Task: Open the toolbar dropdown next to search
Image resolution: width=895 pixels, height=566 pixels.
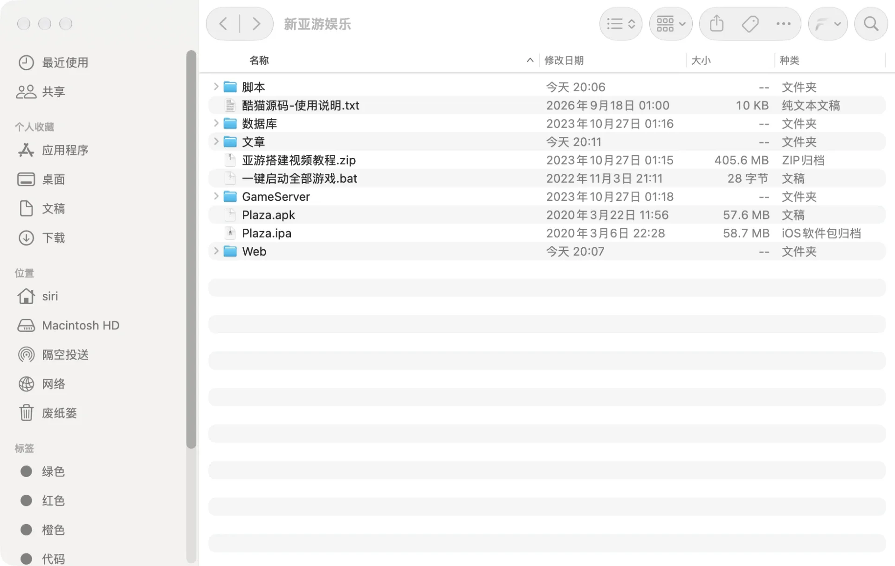Action: pyautogui.click(x=827, y=24)
